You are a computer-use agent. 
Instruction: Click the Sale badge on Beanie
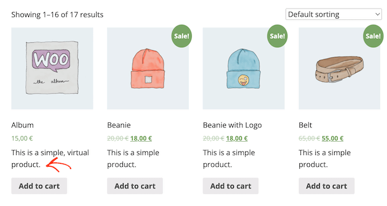[x=182, y=36]
